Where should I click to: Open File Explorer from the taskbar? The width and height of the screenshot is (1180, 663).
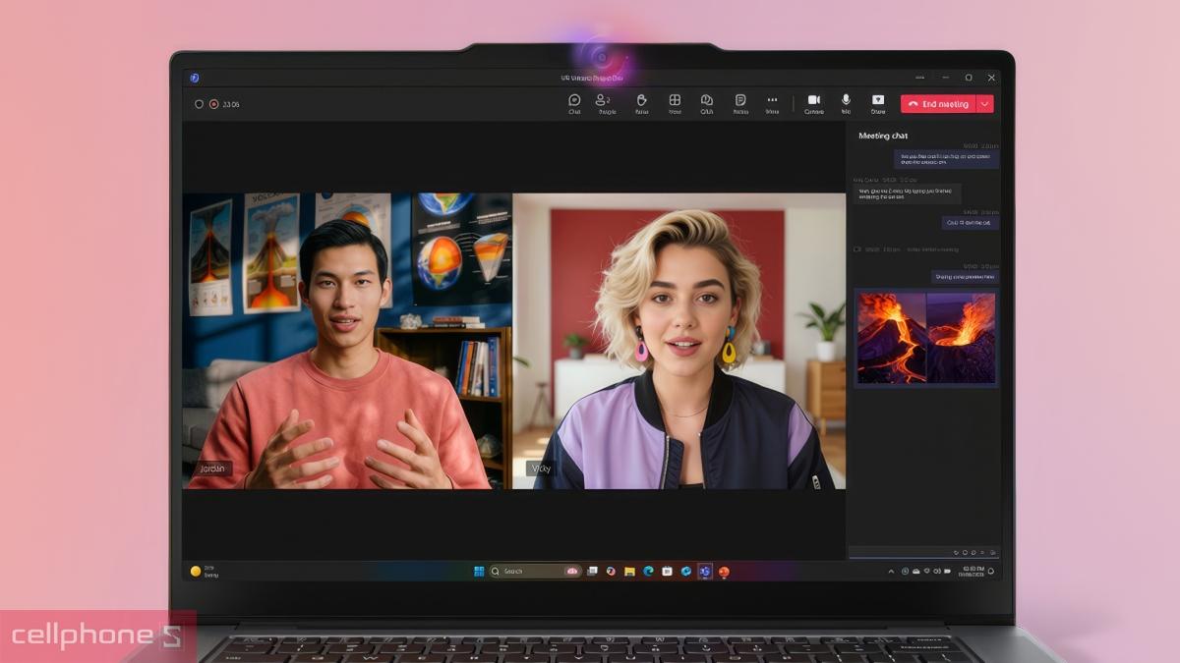(629, 571)
